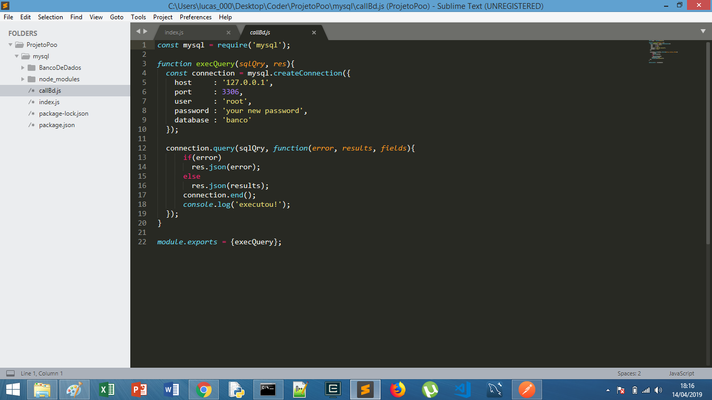Viewport: 712px width, 400px height.
Task: Launch Word from the taskbar
Action: click(x=171, y=390)
